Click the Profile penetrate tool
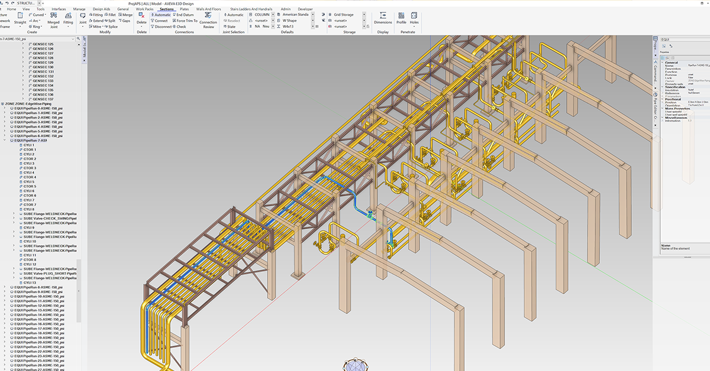Image resolution: width=710 pixels, height=371 pixels. click(401, 19)
